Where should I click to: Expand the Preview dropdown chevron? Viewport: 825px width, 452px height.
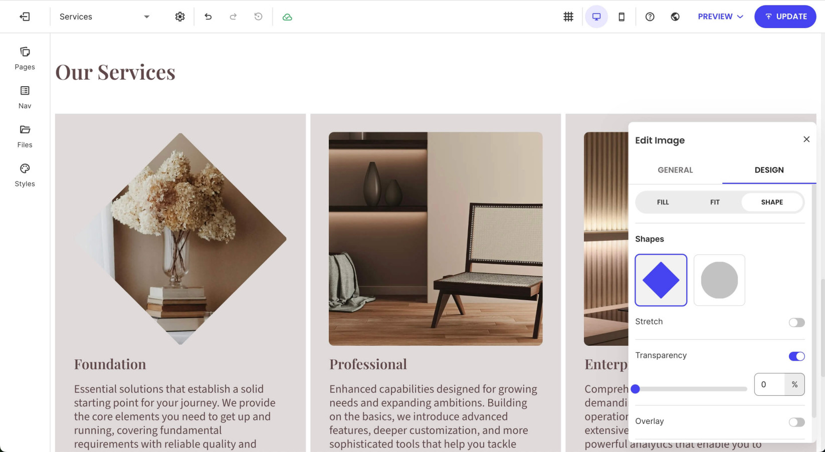click(740, 17)
